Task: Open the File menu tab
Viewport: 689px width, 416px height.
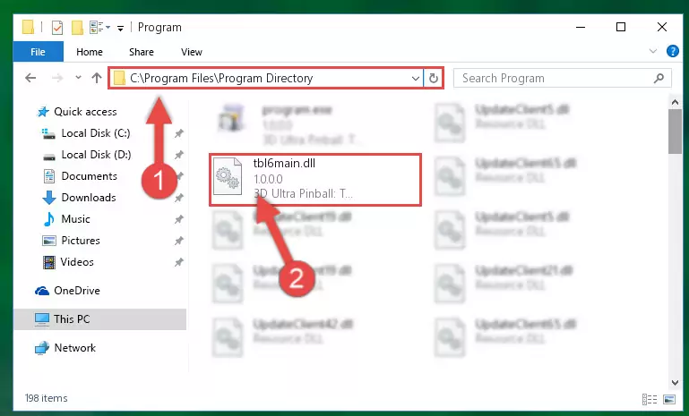Action: (x=38, y=52)
